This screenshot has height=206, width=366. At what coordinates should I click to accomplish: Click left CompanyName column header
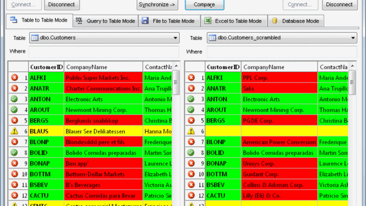pos(104,67)
